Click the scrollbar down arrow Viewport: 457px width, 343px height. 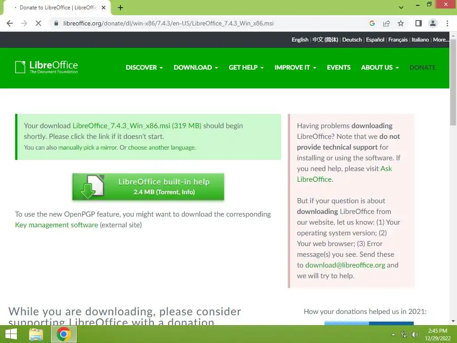(453, 322)
